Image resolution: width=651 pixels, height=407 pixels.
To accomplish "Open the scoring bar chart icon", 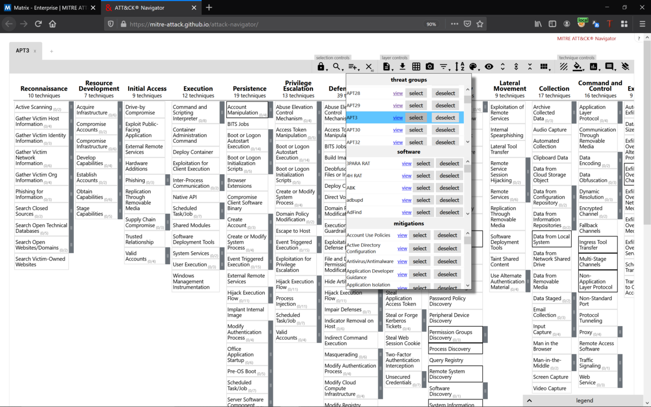I will click(x=594, y=67).
